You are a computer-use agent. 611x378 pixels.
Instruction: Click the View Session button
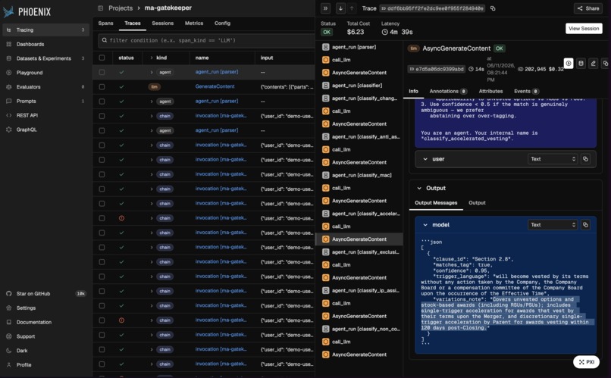tap(584, 29)
